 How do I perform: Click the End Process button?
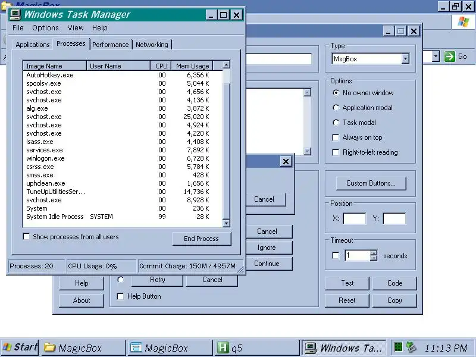202,239
